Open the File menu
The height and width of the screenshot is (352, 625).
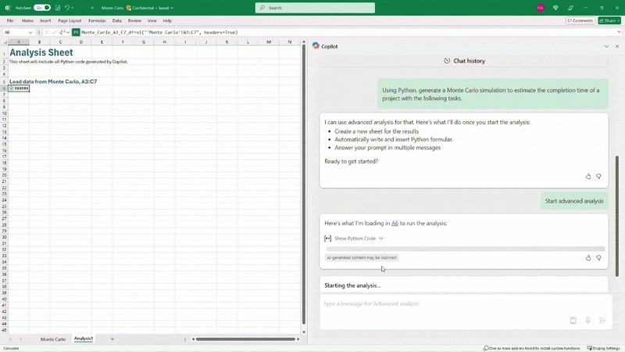[x=10, y=20]
